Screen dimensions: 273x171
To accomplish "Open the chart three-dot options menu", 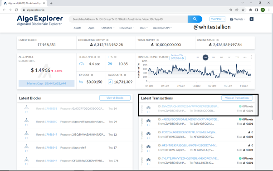I will [x=251, y=57].
